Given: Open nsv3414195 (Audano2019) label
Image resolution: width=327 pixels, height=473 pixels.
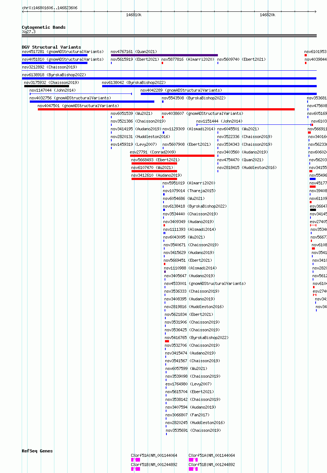Looking at the screenshot, I should point(136,129).
